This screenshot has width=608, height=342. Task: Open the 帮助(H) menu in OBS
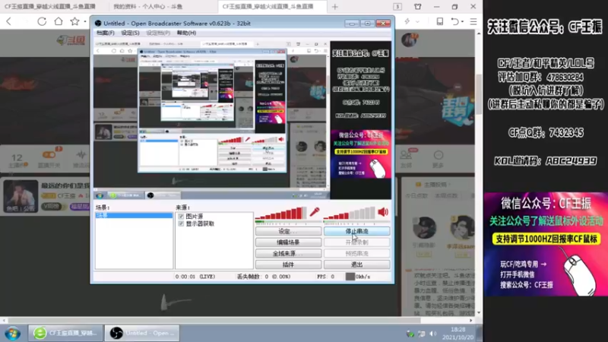(x=186, y=33)
